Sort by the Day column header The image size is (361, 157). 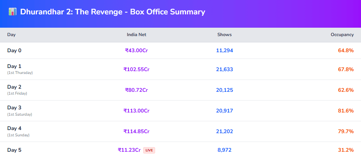pos(12,35)
